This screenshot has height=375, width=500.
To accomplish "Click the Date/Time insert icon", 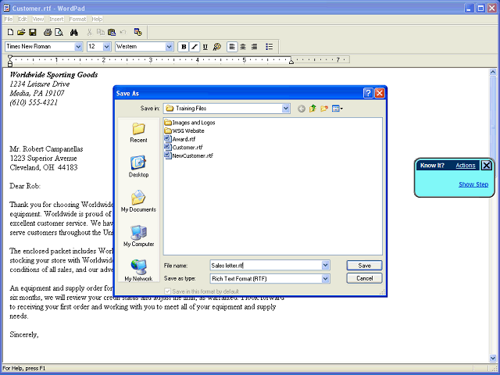I will (x=137, y=32).
